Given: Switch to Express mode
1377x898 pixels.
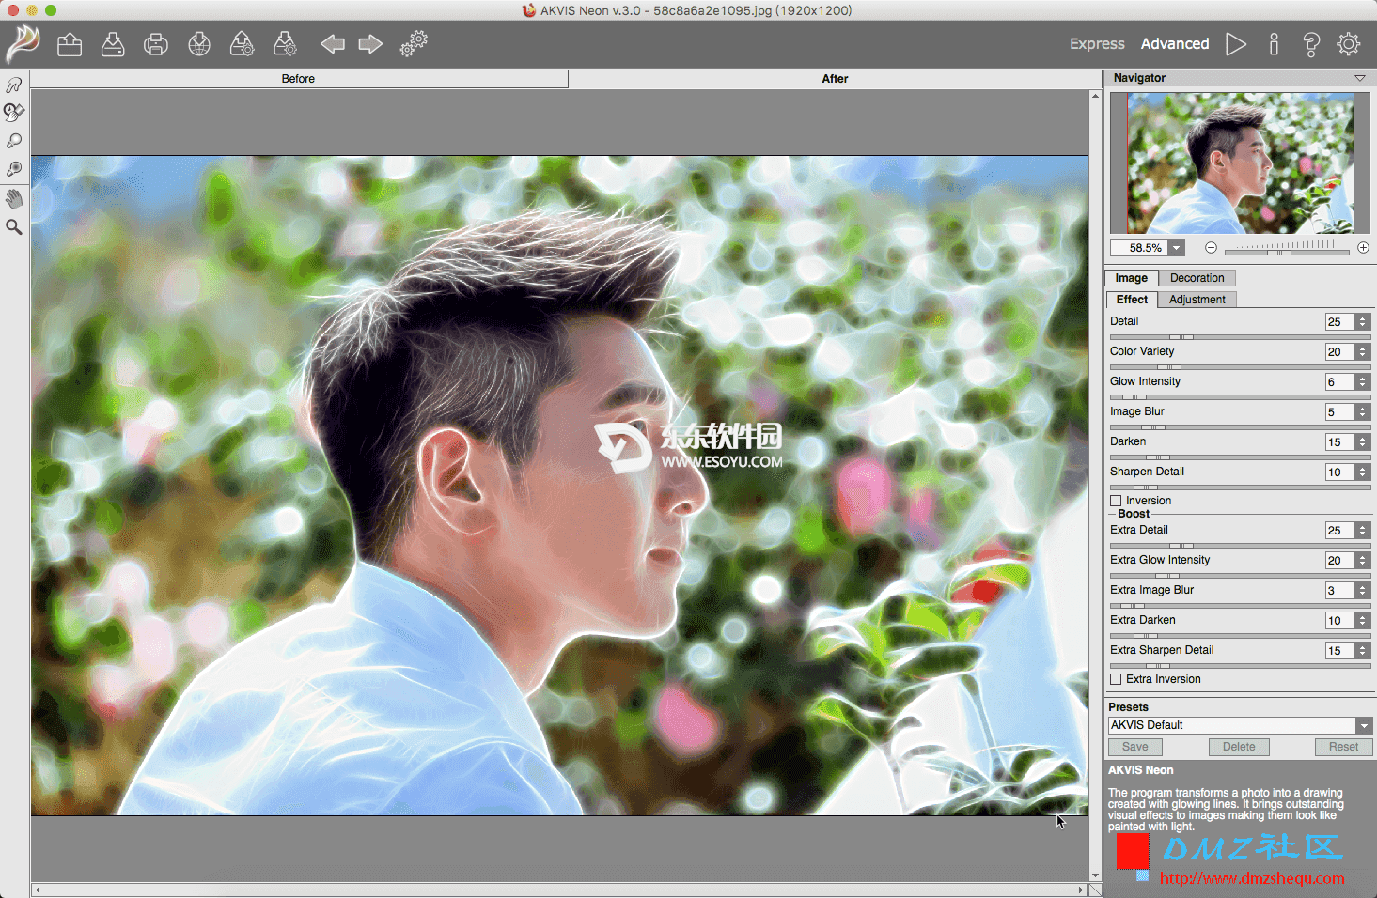Looking at the screenshot, I should pyautogui.click(x=1097, y=44).
